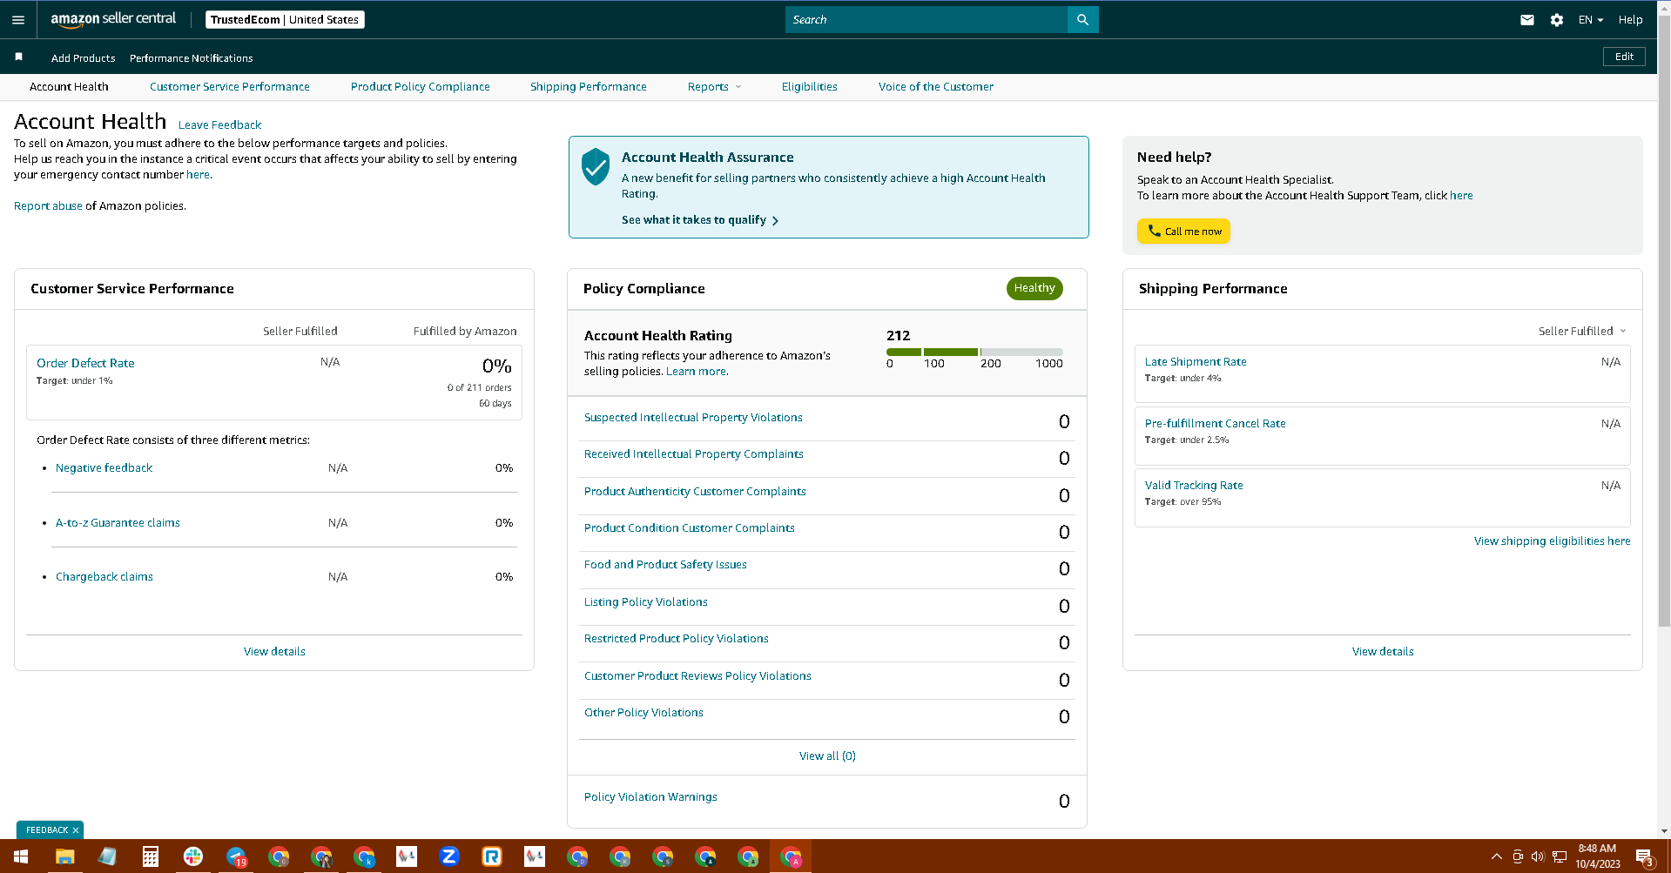This screenshot has width=1671, height=873.
Task: Click the Call me now button
Action: tap(1183, 231)
